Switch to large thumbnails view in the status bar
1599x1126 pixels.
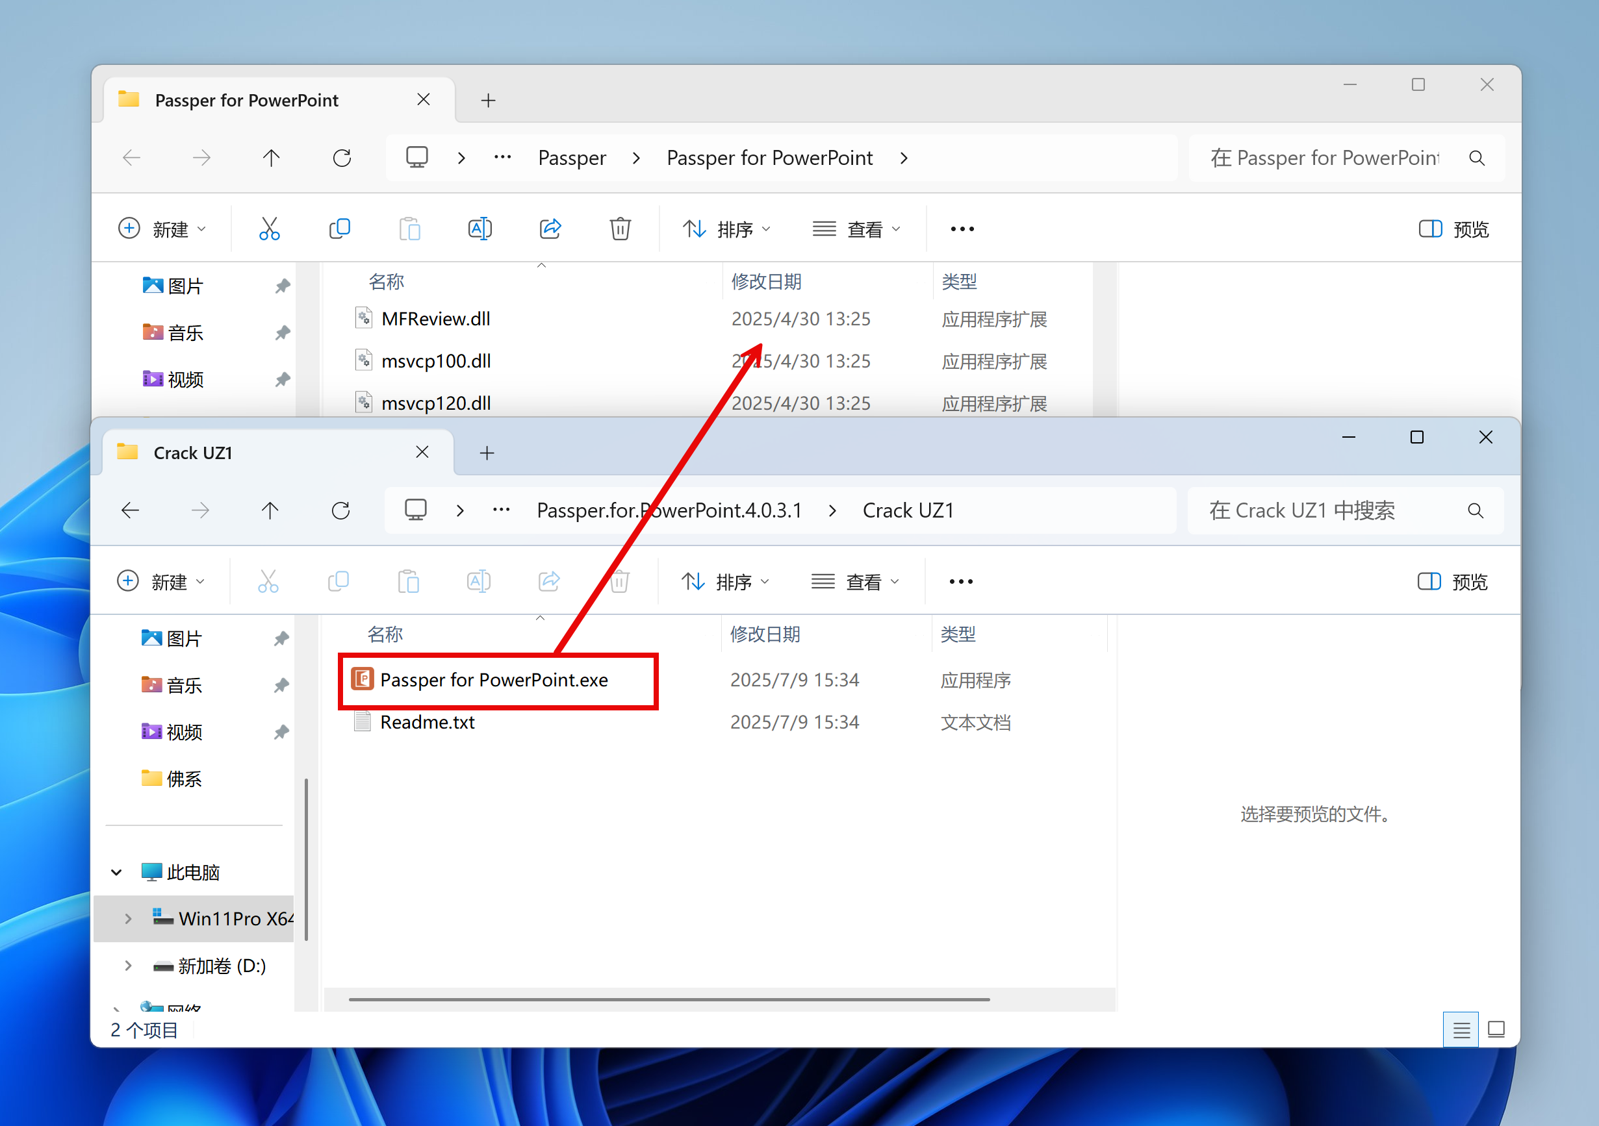coord(1496,1030)
